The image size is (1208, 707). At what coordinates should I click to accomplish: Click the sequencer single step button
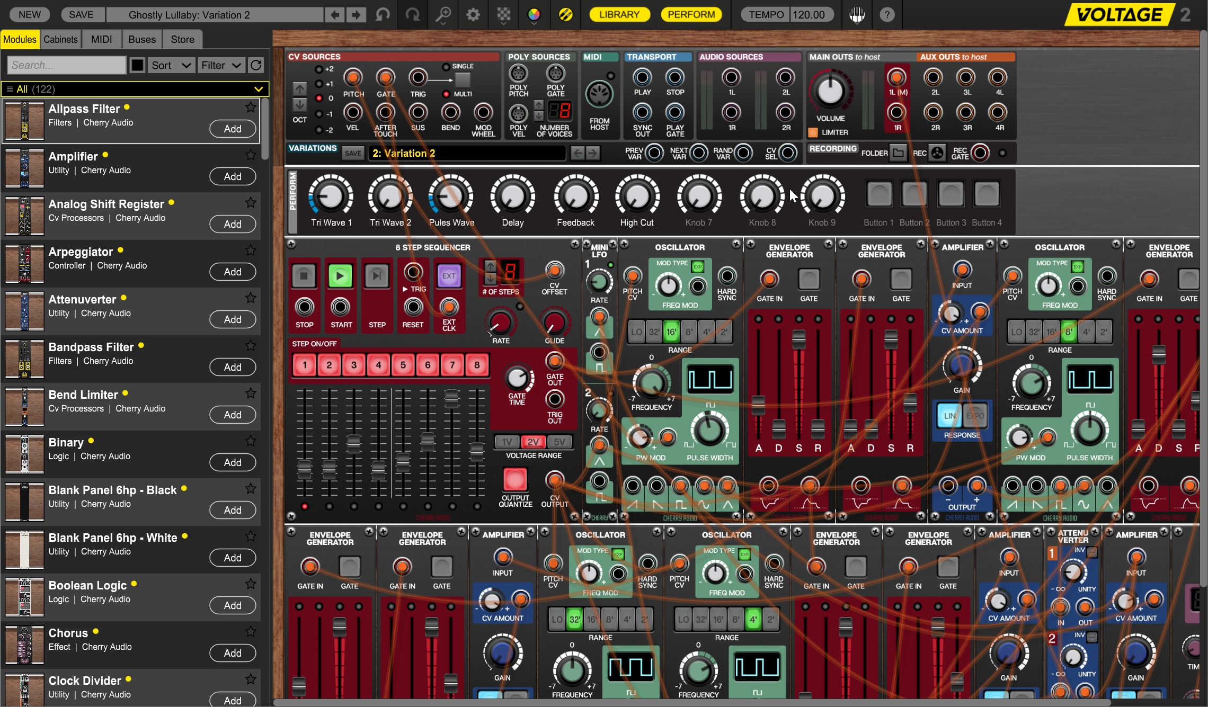377,276
